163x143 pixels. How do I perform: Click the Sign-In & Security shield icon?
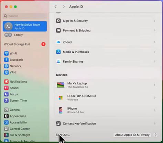(x=58, y=21)
